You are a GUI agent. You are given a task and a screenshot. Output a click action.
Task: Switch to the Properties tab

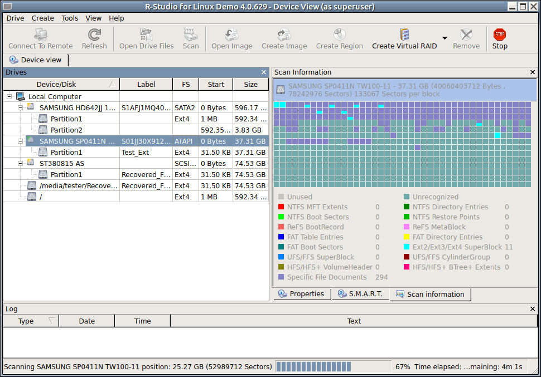tap(302, 294)
